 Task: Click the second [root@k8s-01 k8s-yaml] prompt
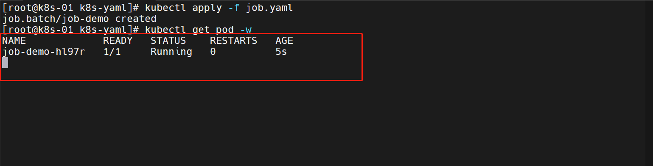click(x=70, y=30)
